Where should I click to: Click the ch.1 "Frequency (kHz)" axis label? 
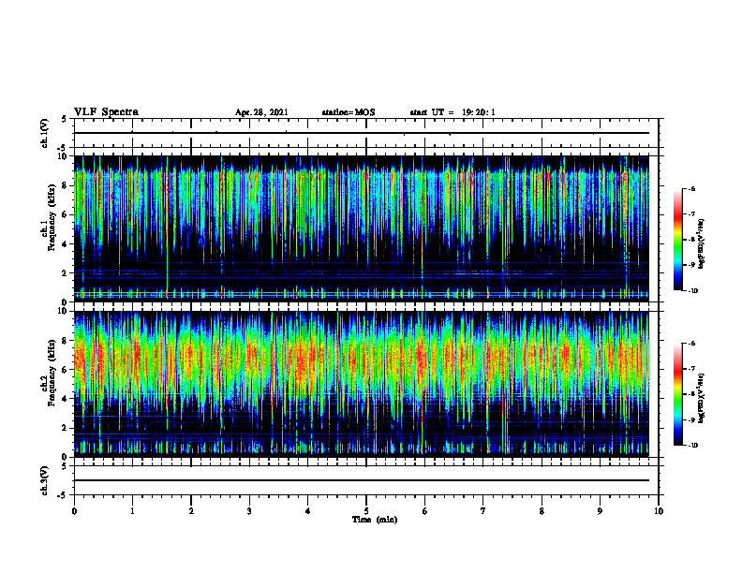pos(52,217)
